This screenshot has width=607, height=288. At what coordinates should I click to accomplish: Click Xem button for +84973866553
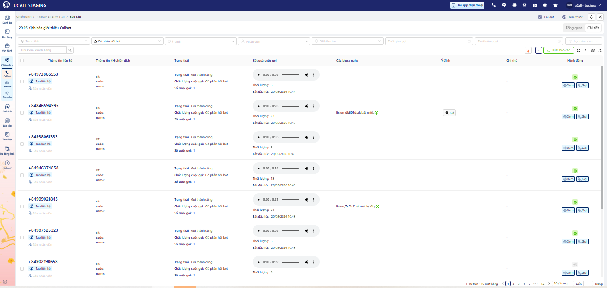pos(568,85)
